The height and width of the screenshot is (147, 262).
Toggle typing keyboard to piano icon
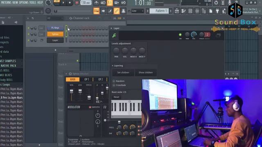(x=97, y=11)
